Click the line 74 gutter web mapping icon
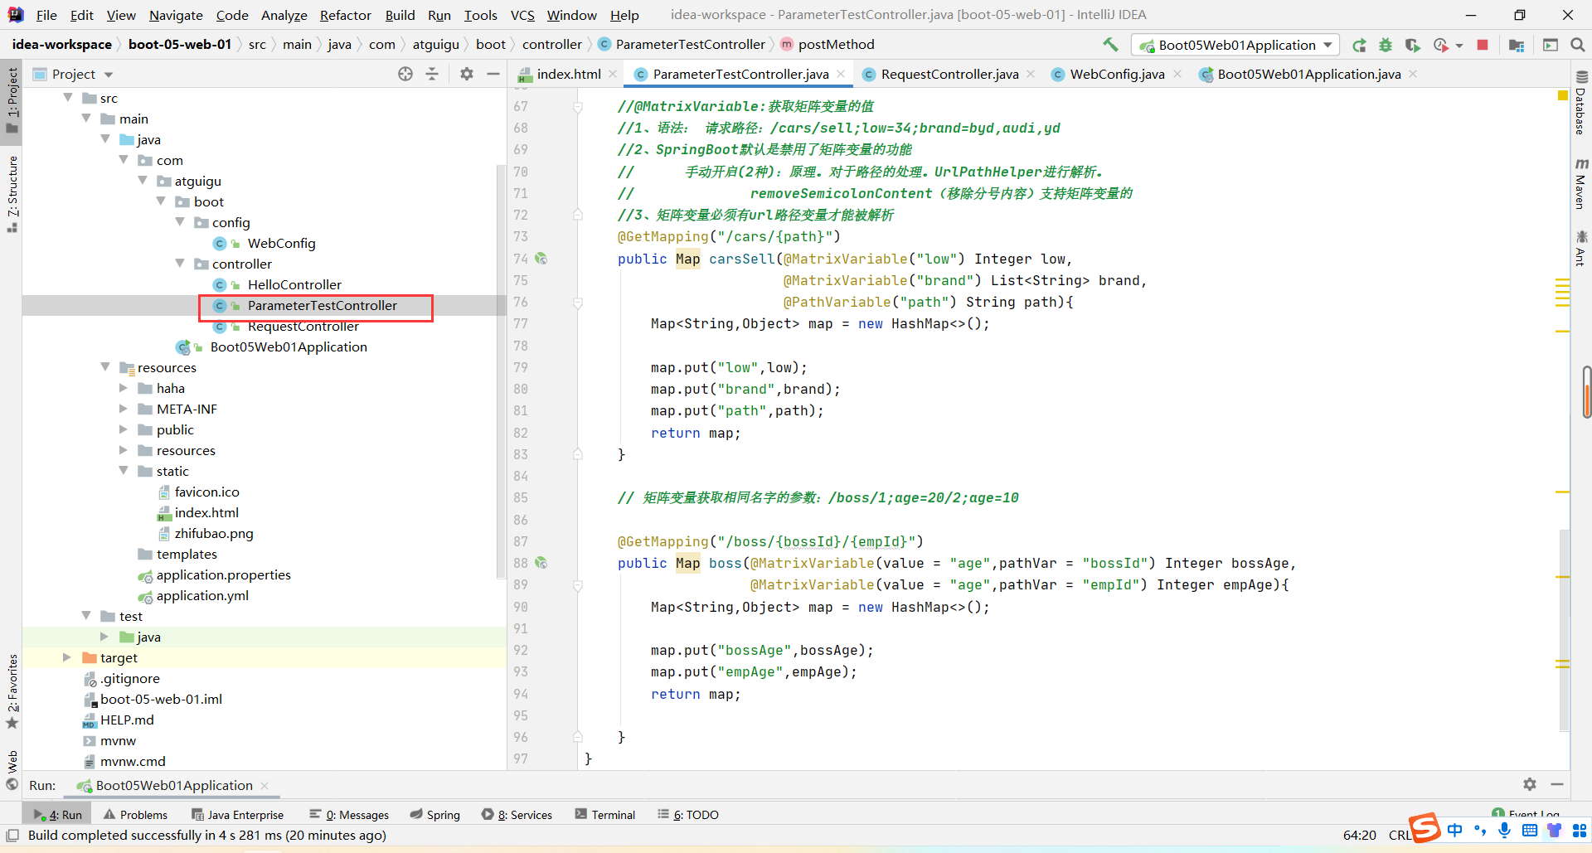The height and width of the screenshot is (853, 1592). point(541,259)
